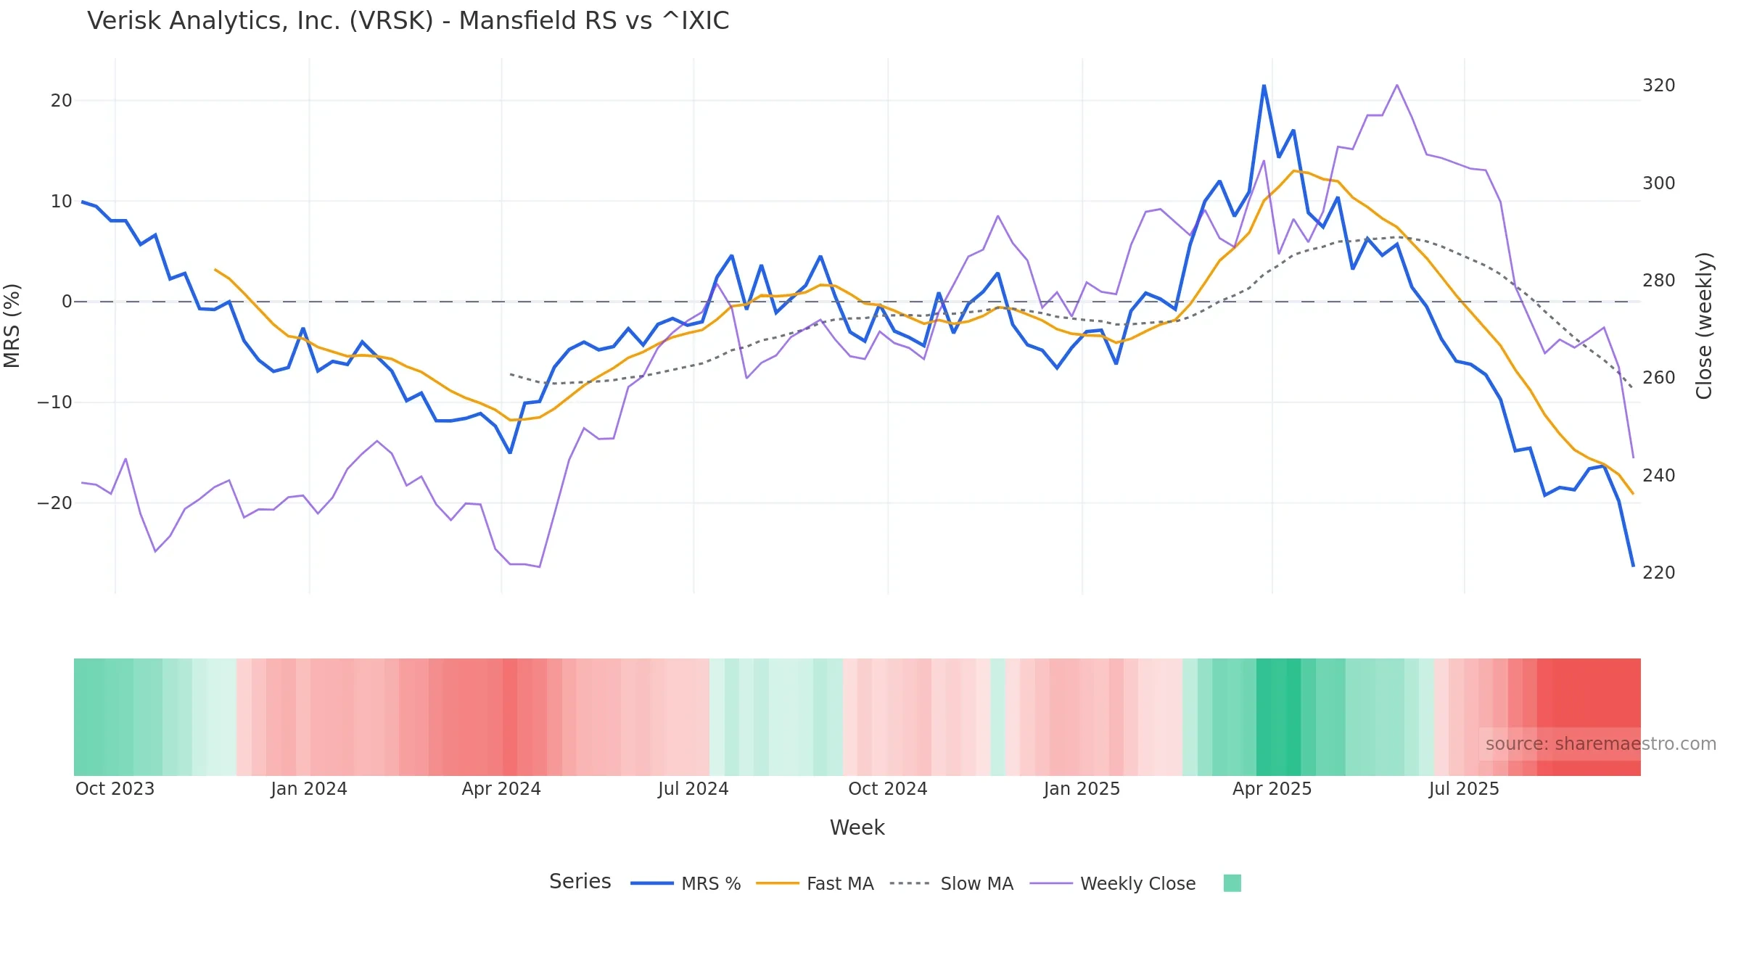Click the 'Series' legend title
This screenshot has width=1741, height=979.
[x=580, y=881]
